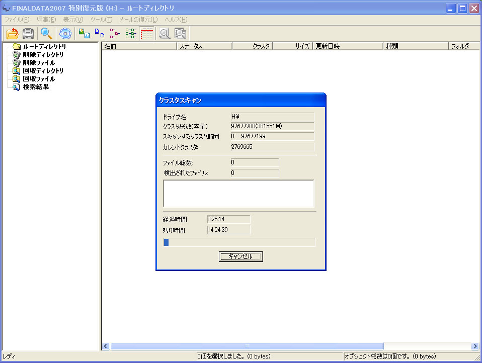Click the grey magnifier find toolbar icon
Image resolution: width=482 pixels, height=363 pixels.
165,34
